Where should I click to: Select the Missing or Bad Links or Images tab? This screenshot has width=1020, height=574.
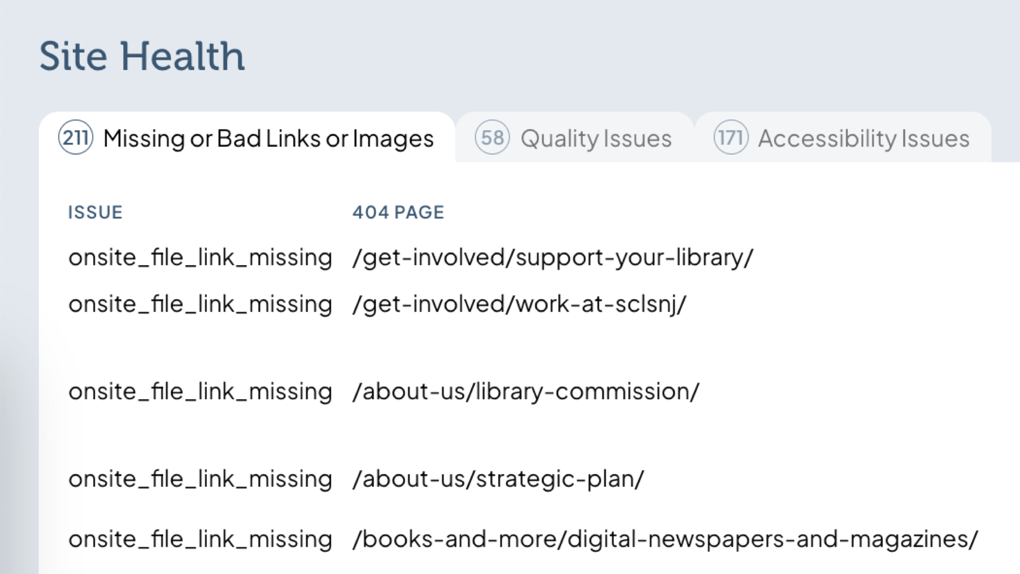[269, 138]
